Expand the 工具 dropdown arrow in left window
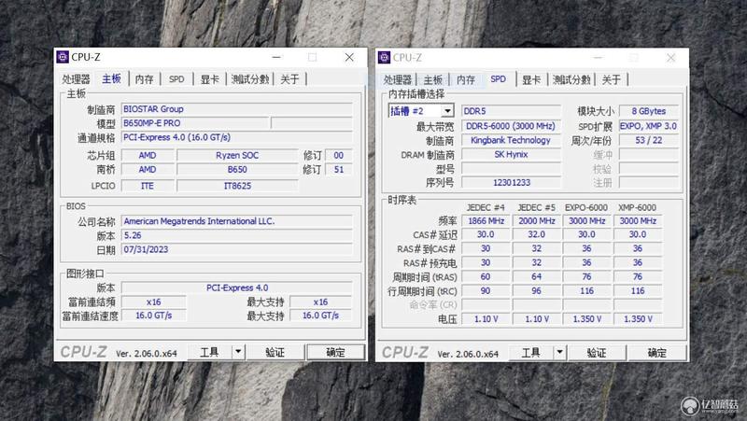Screen dimensions: 747x421 [x=238, y=352]
